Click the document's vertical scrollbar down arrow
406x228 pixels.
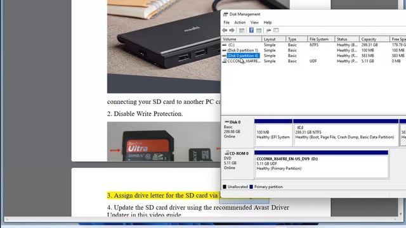[x=400, y=214]
